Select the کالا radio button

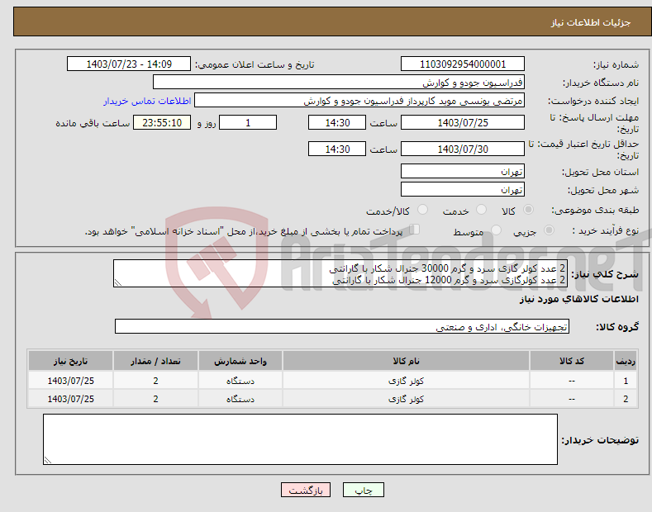coord(528,210)
